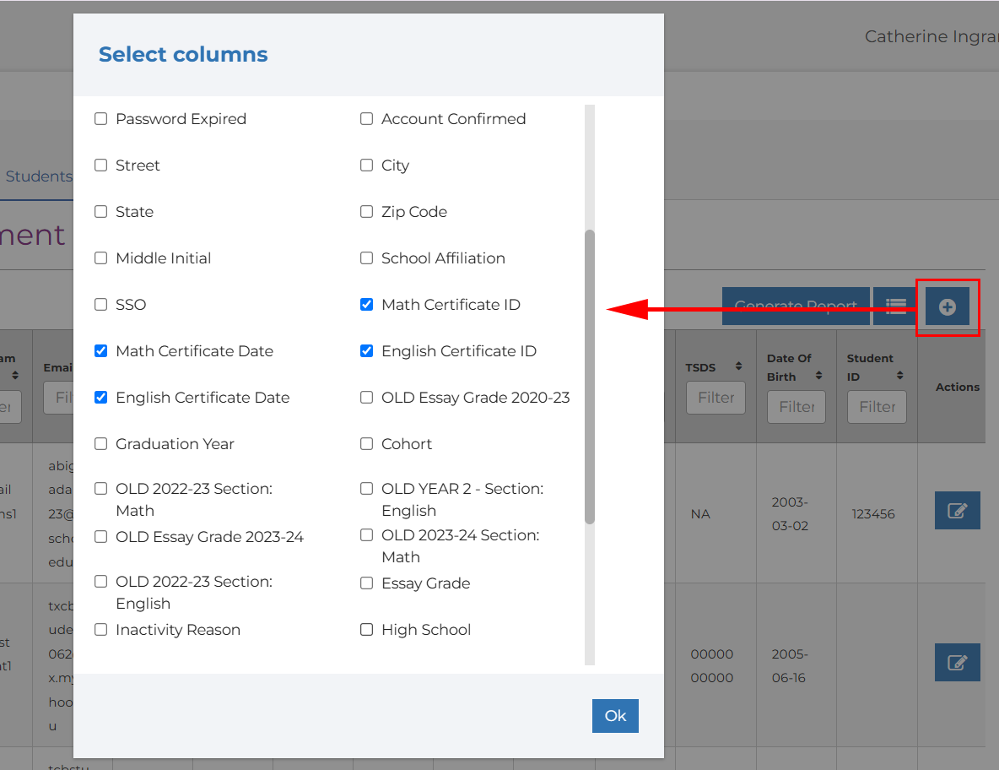999x770 pixels.
Task: Sort the Student ID column
Action: pos(899,376)
